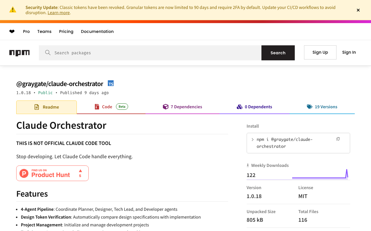Click the security warning triangle icon
This screenshot has height=231, width=371.
point(13,10)
